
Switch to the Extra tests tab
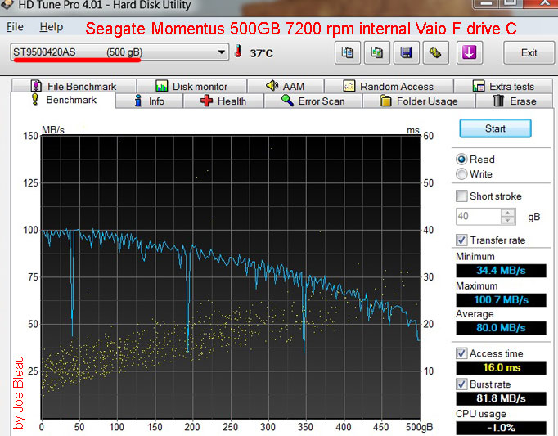pyautogui.click(x=503, y=86)
